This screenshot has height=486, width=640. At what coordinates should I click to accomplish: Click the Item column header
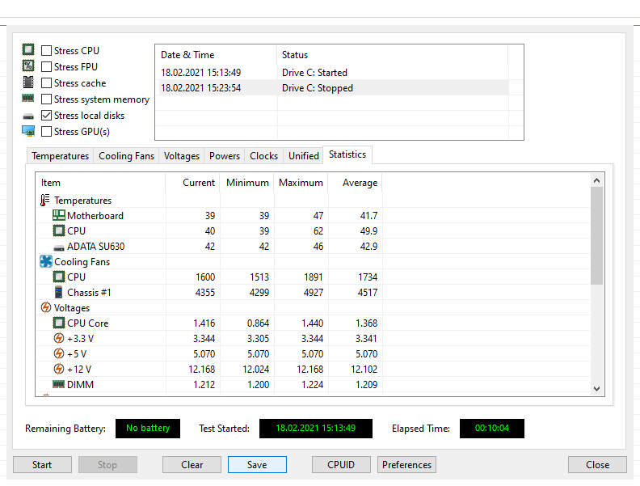point(101,183)
